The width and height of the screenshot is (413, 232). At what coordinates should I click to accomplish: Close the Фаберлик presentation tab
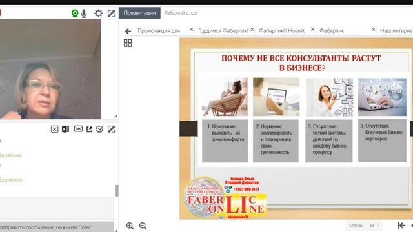coord(373,30)
